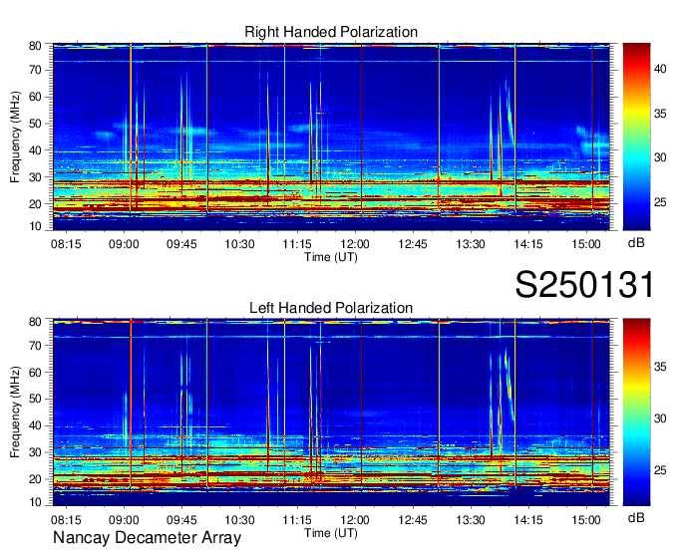Image resolution: width=678 pixels, height=550 pixels.
Task: Click the 30 MHz tick of Left Handed plot
Action: click(35, 452)
